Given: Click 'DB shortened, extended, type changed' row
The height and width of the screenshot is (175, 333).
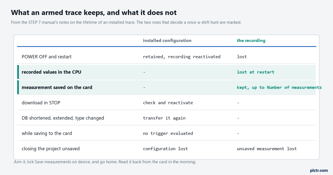Looking at the screenshot, I should [167, 118].
